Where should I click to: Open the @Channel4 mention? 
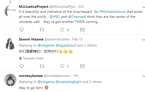[77, 17]
